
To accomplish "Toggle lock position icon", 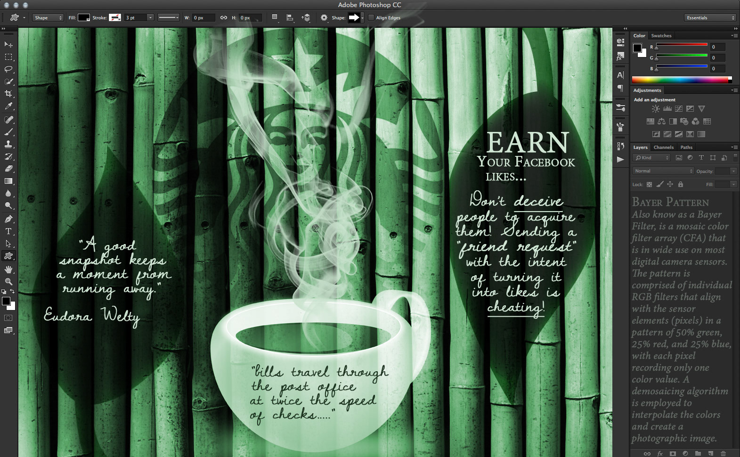I will [670, 184].
